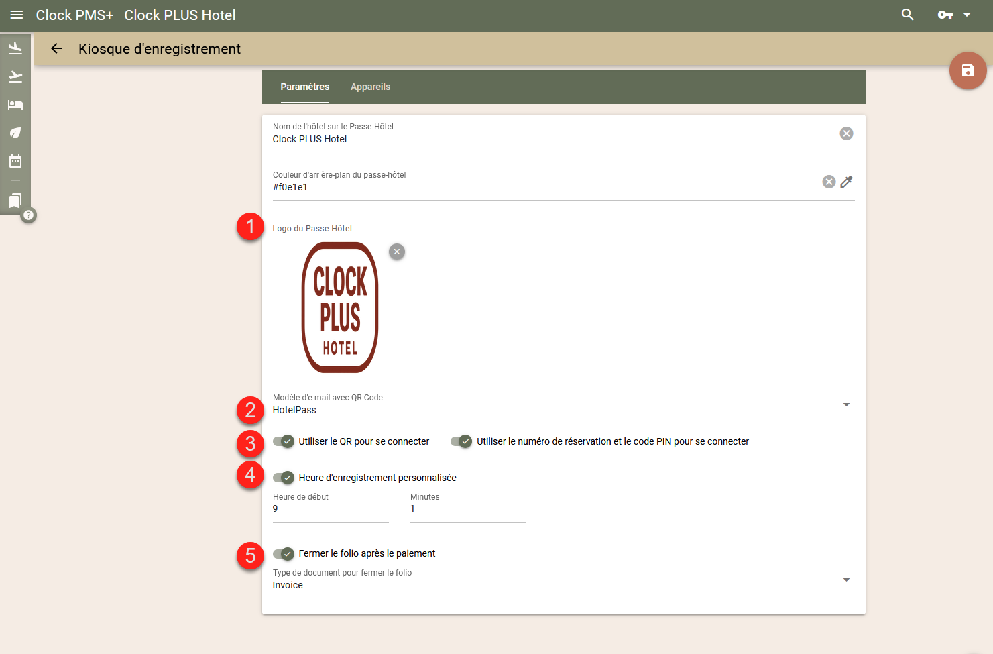
Task: Click the Kiosque d'enregistrement page title
Action: point(160,48)
